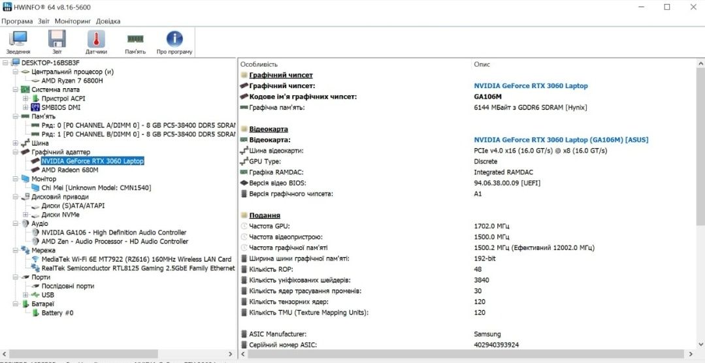Open the Моніторинг menu
The image size is (705, 363).
point(73,21)
